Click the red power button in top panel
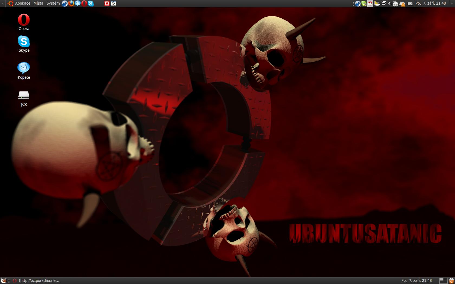The image size is (455, 284). tap(107, 4)
